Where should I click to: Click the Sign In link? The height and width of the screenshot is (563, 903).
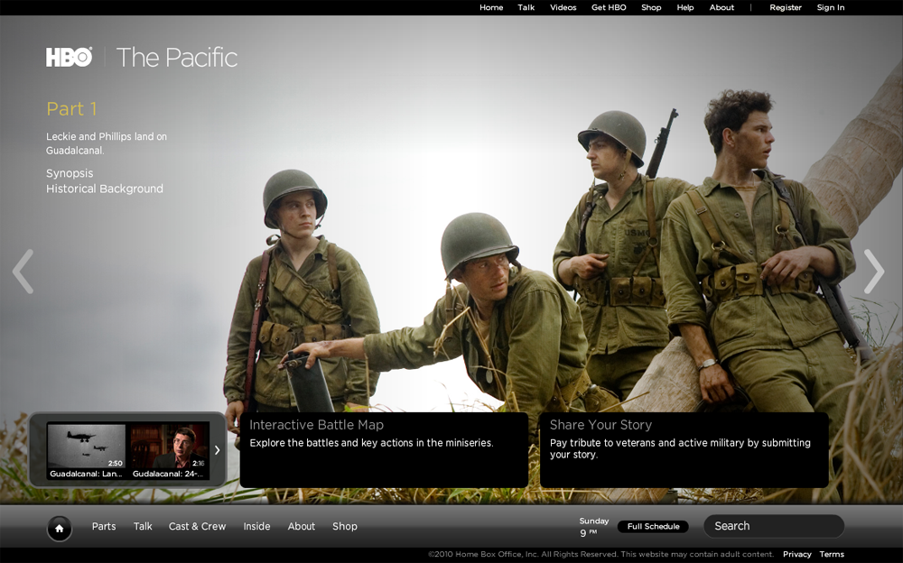[x=831, y=7]
